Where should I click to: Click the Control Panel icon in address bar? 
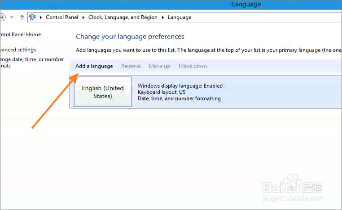tap(33, 17)
